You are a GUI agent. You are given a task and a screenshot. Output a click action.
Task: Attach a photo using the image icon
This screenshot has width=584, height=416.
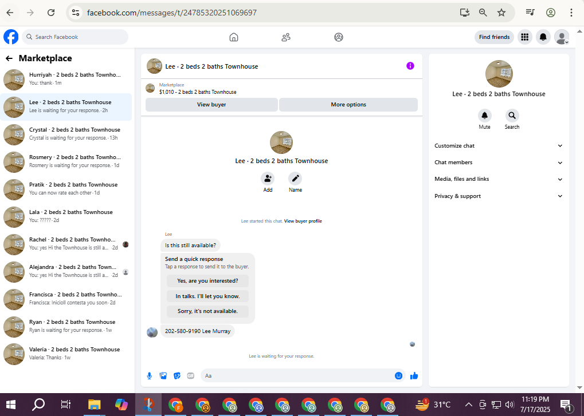[x=163, y=376]
